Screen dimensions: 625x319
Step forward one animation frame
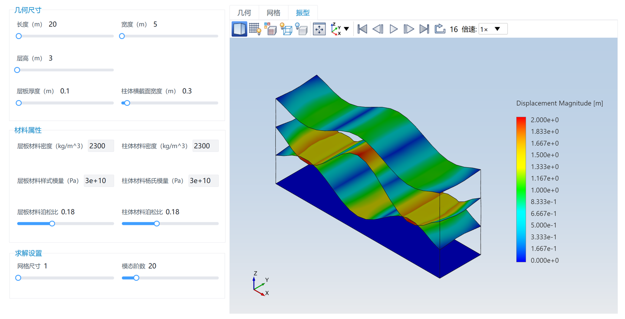pyautogui.click(x=409, y=29)
